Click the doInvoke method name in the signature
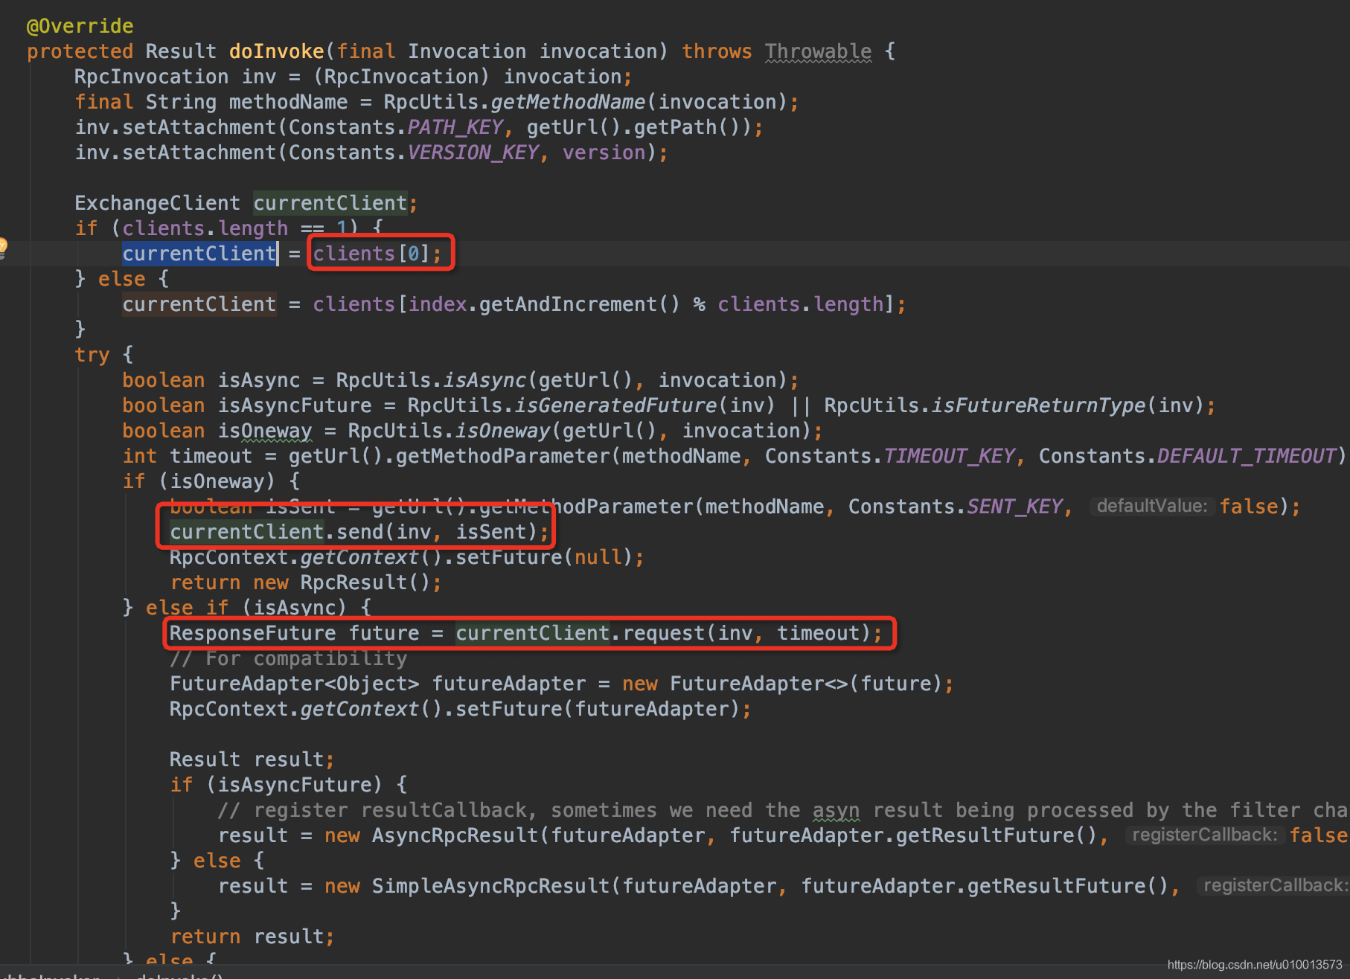The height and width of the screenshot is (979, 1350). pos(276,51)
